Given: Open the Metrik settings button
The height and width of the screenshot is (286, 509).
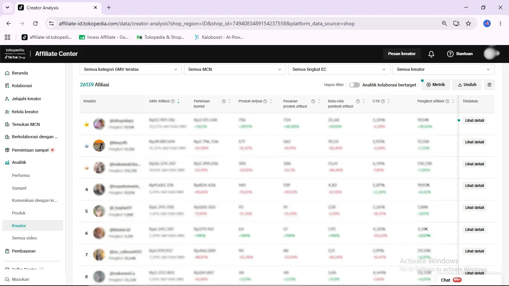Looking at the screenshot, I should [x=436, y=85].
